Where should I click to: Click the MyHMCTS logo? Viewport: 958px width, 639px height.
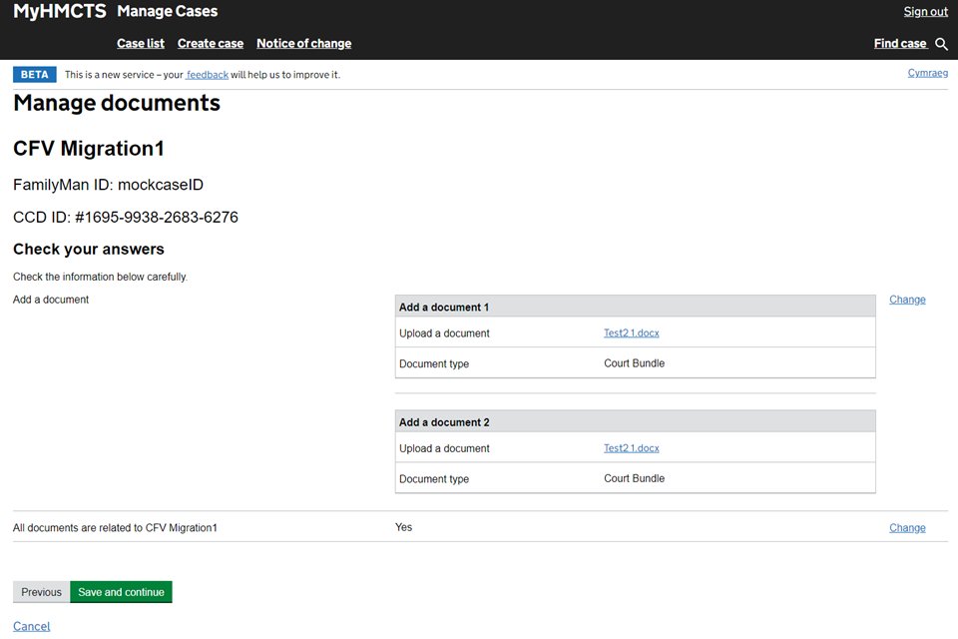click(x=59, y=12)
